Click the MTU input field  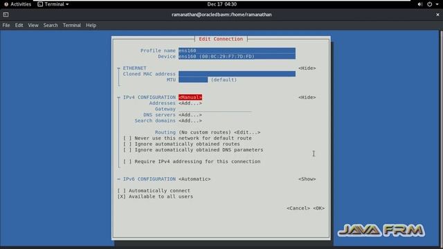tap(193, 80)
